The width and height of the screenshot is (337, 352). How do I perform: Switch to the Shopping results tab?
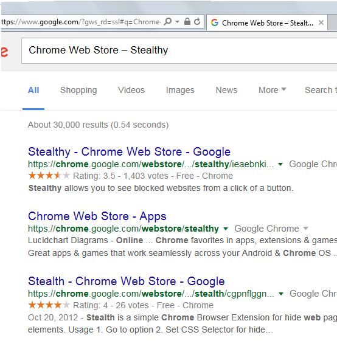pyautogui.click(x=78, y=90)
